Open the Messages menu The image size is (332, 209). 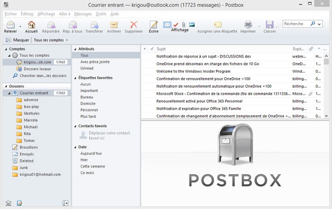pyautogui.click(x=83, y=14)
